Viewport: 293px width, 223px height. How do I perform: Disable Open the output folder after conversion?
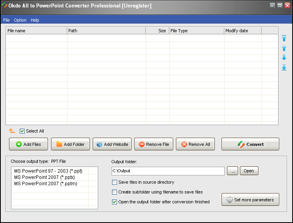pyautogui.click(x=114, y=202)
